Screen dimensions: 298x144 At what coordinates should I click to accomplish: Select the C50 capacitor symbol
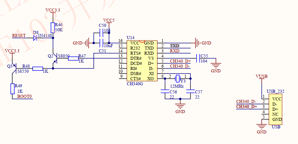(101, 33)
